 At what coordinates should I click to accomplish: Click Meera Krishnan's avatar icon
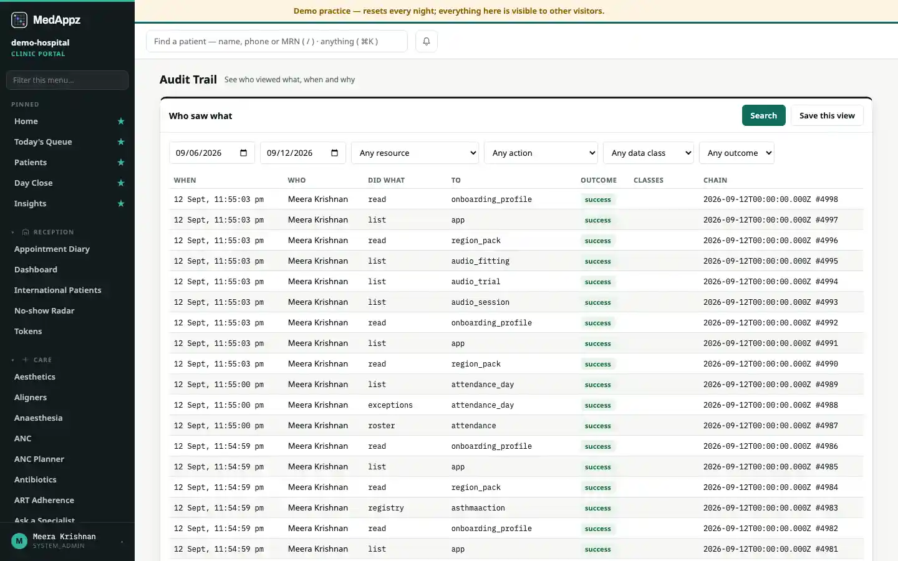[19, 540]
